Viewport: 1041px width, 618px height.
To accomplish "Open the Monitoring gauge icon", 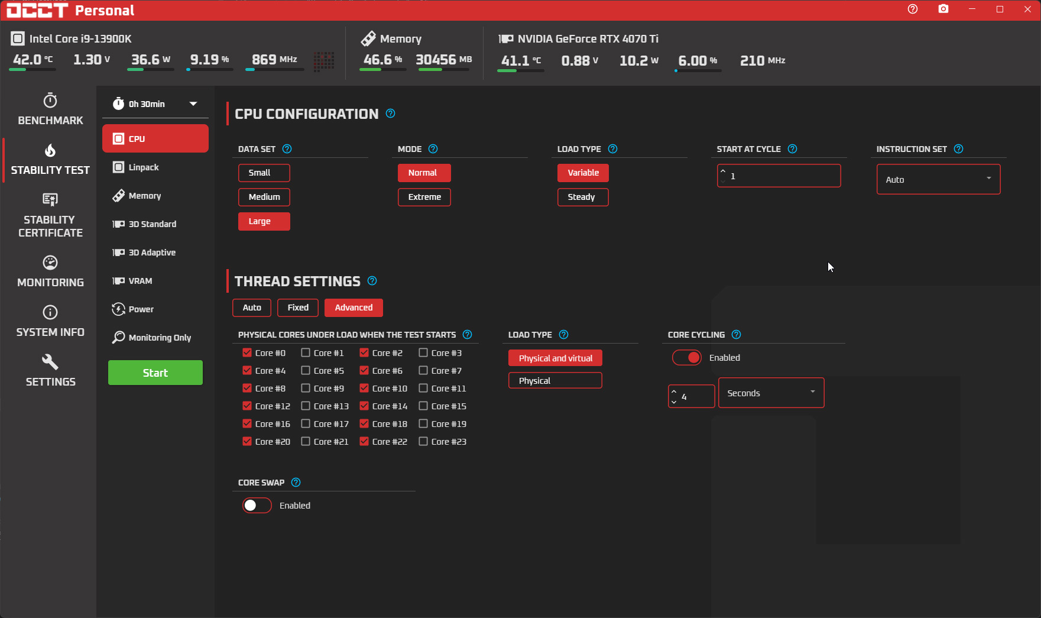I will coord(50,263).
